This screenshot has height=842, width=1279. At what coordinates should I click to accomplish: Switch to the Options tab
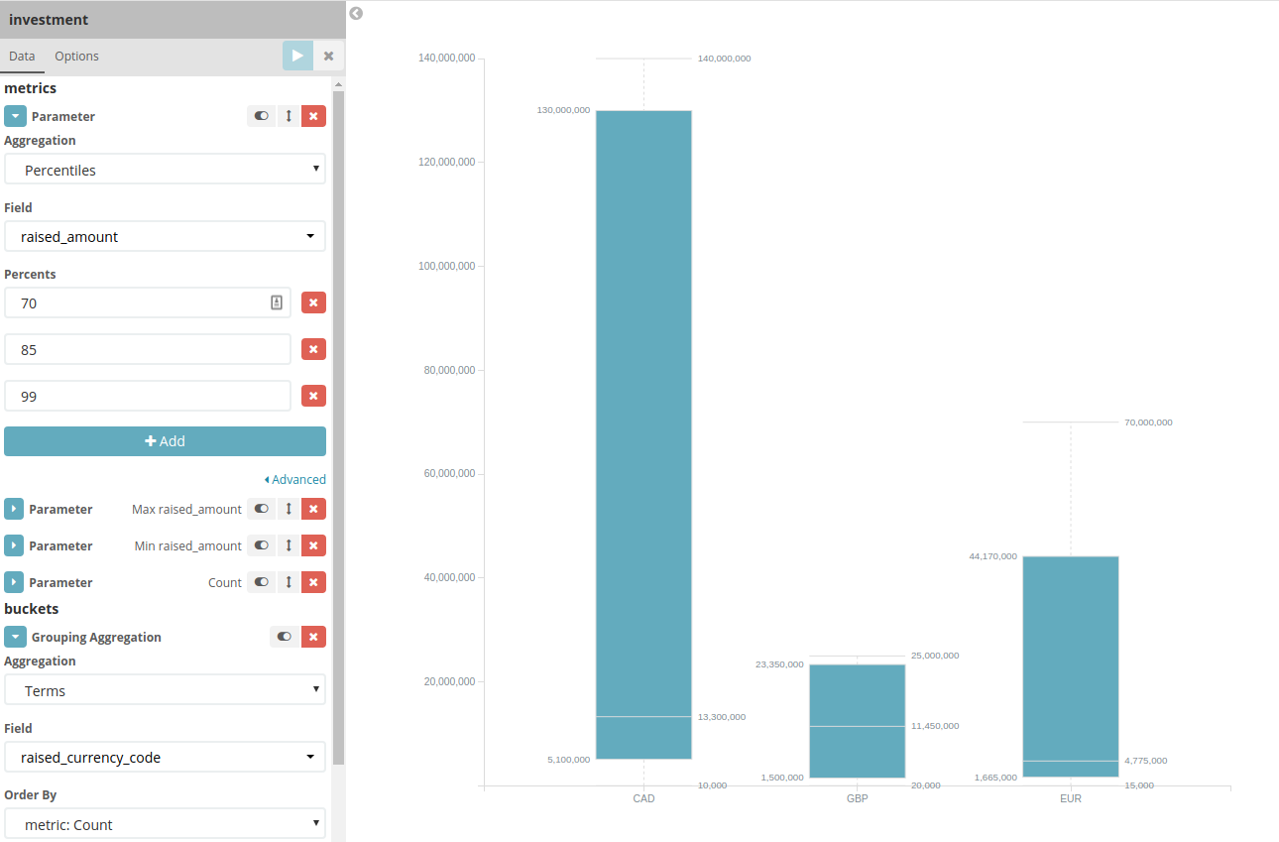point(76,57)
